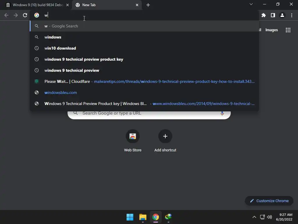
Task: Open the clock and date in tray
Action: coord(284,217)
